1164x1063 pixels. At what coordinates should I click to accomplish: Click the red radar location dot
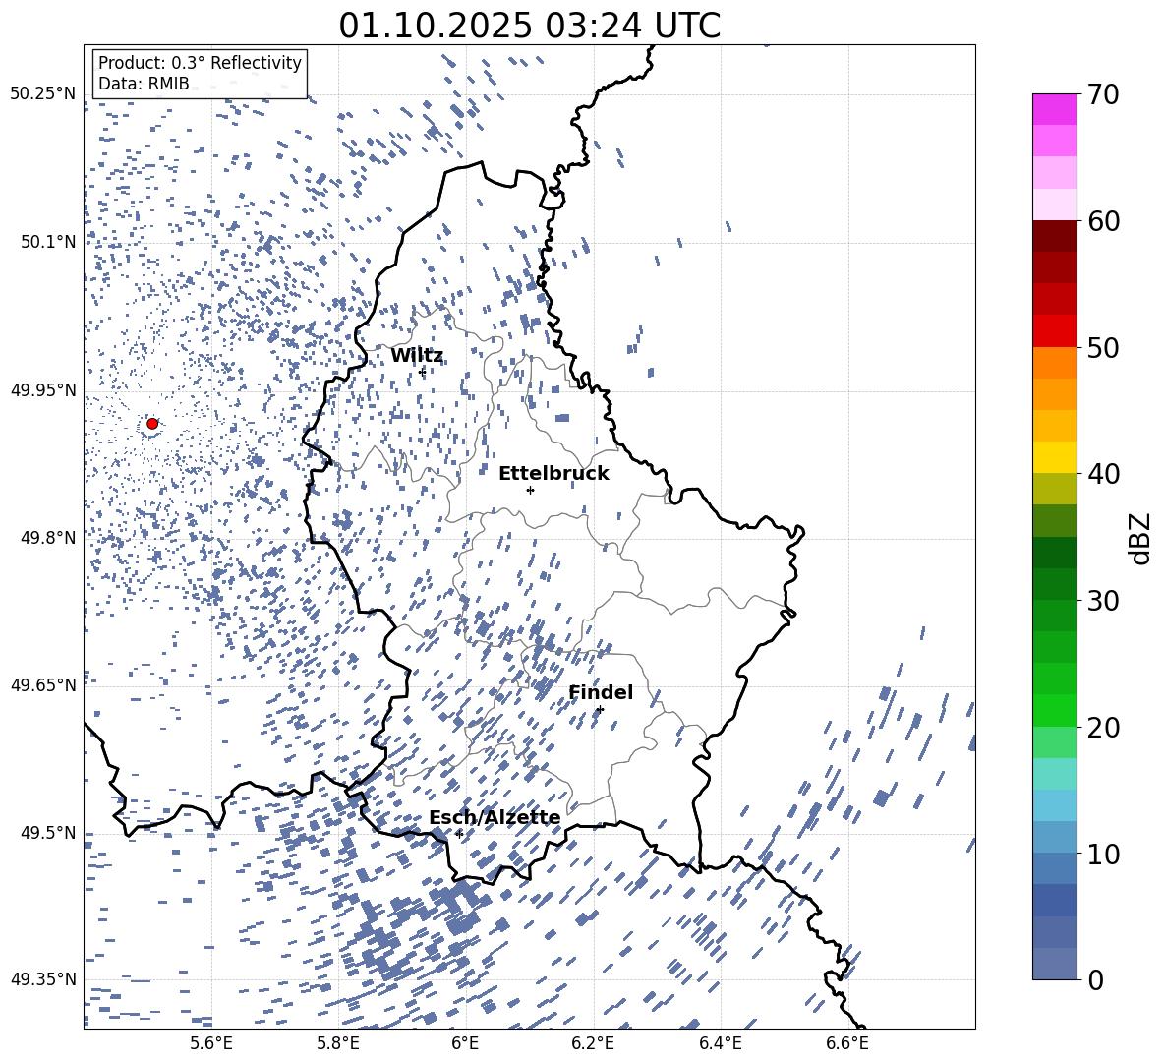[x=152, y=424]
